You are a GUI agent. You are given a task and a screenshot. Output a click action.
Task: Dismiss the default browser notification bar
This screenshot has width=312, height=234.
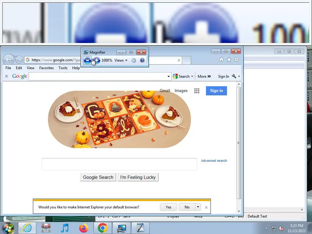206,207
